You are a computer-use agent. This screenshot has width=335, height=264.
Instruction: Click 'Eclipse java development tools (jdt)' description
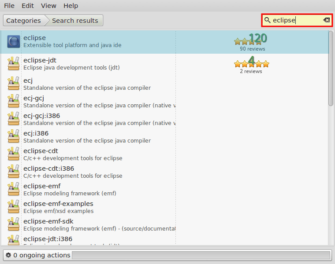point(71,68)
